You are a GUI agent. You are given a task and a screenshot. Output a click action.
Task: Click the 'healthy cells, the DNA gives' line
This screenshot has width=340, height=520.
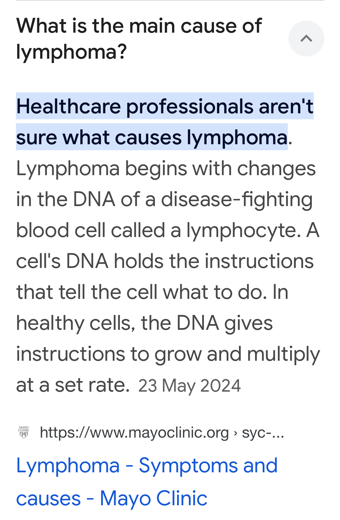coord(144,323)
